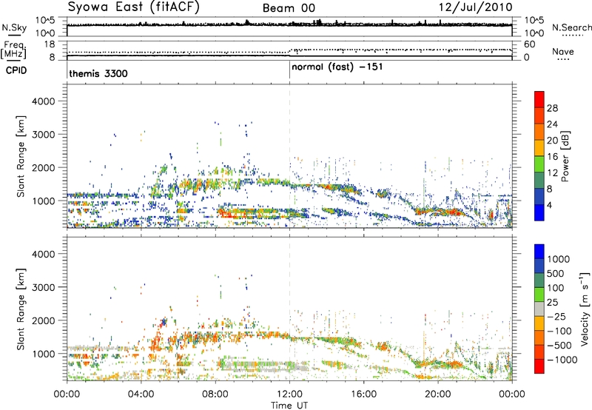The image size is (592, 410).
Task: Click the '08:00' time axis tick label
Action: [x=215, y=394]
